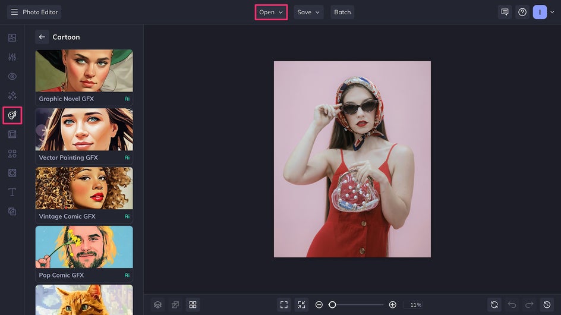This screenshot has height=315, width=561.
Task: Open the feedback chat icon
Action: pyautogui.click(x=505, y=12)
